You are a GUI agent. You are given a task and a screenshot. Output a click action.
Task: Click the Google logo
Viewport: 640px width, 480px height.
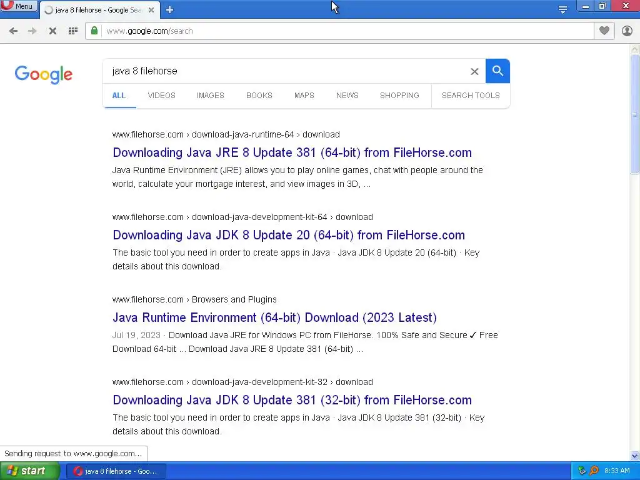(x=44, y=75)
